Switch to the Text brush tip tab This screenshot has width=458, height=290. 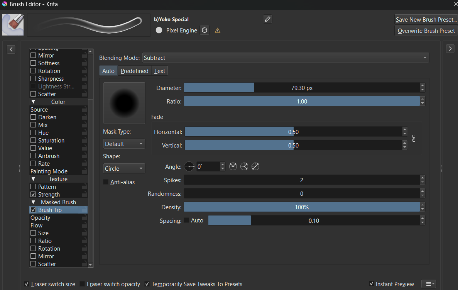pyautogui.click(x=160, y=71)
